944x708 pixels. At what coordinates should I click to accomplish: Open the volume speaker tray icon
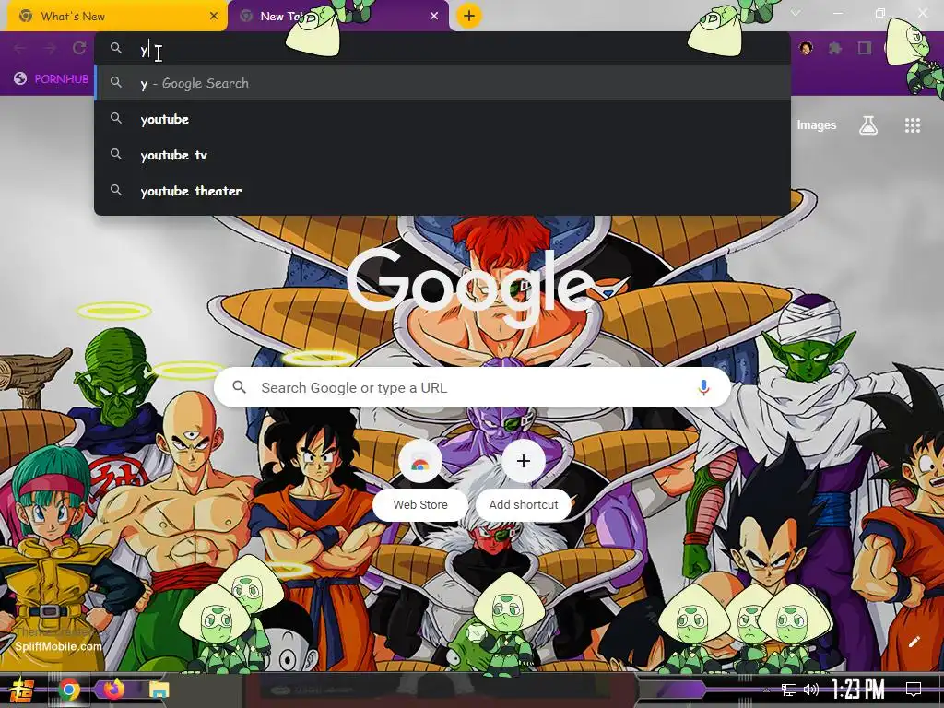point(811,690)
